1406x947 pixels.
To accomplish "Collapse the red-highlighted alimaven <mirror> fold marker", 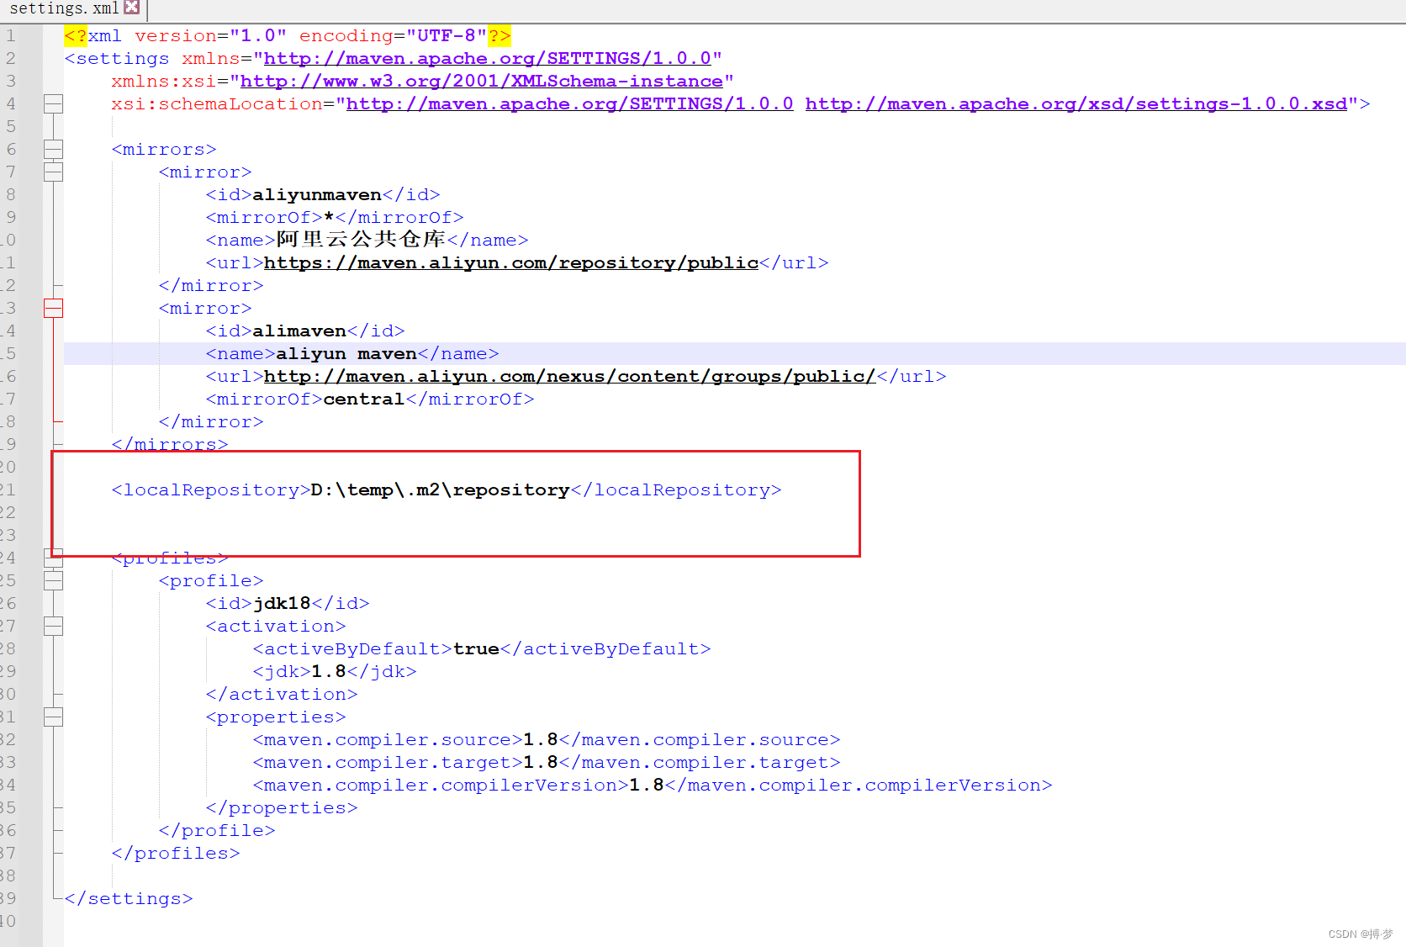I will (x=53, y=309).
